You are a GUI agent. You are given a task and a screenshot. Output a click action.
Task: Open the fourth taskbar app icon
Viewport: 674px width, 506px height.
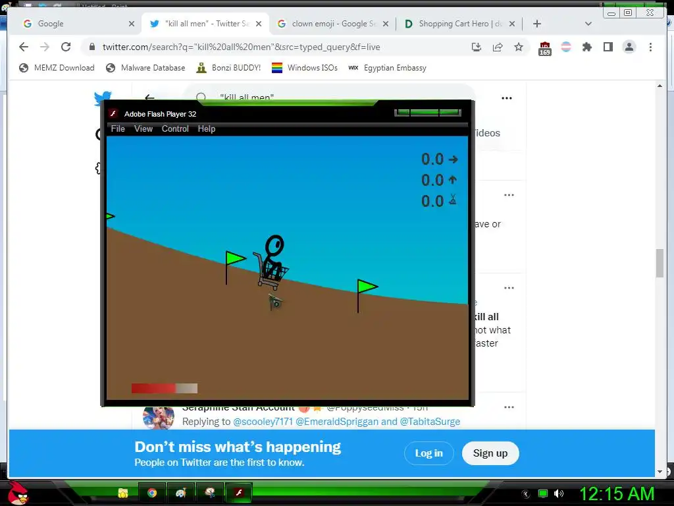pyautogui.click(x=210, y=493)
